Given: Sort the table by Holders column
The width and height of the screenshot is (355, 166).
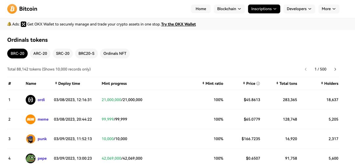Looking at the screenshot, I should click(330, 83).
